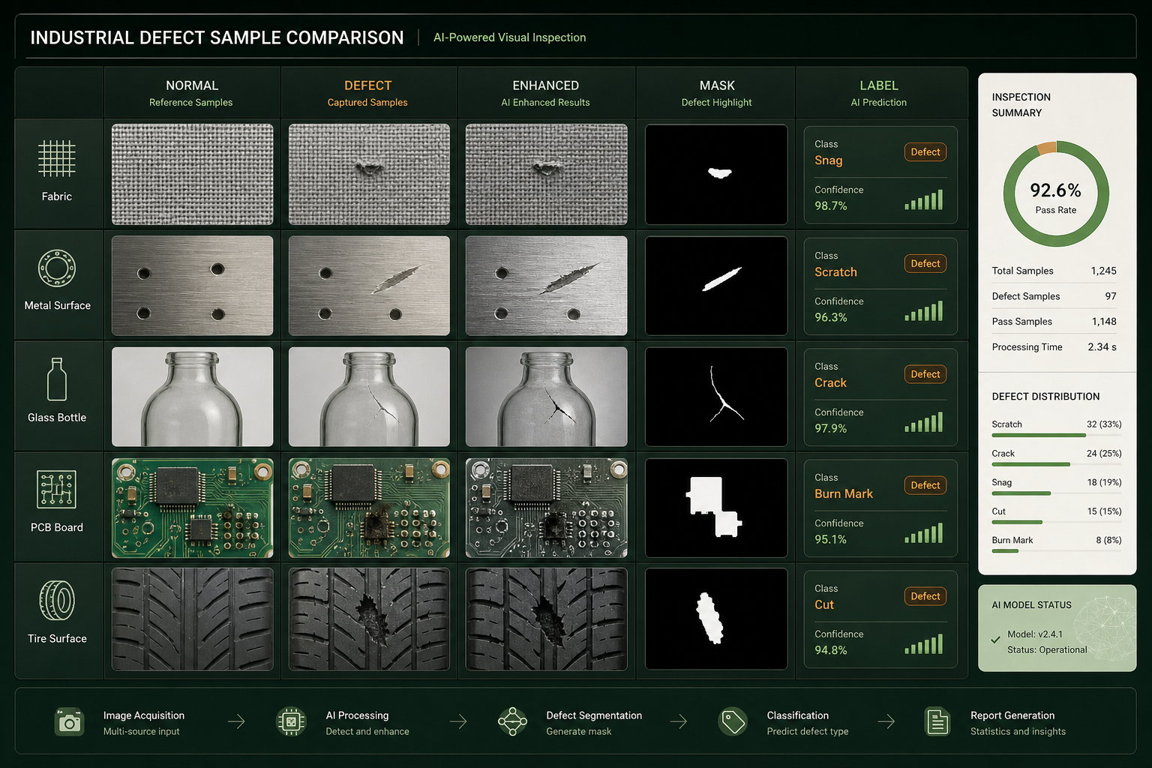Click the Defect badge on Snag row
The height and width of the screenshot is (768, 1152).
tap(925, 152)
